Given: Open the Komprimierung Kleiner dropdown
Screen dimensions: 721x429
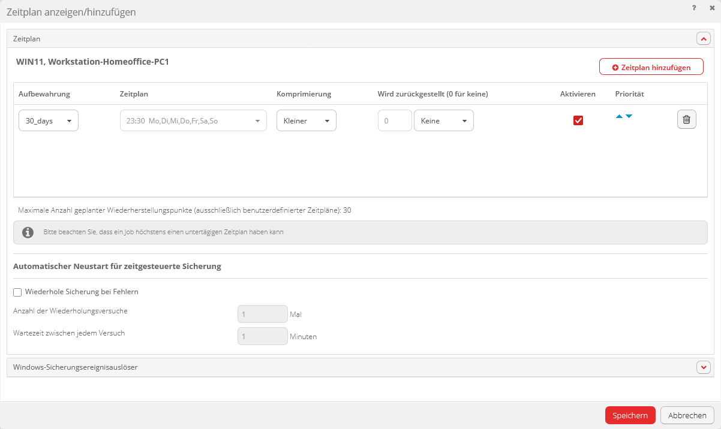Looking at the screenshot, I should 306,120.
